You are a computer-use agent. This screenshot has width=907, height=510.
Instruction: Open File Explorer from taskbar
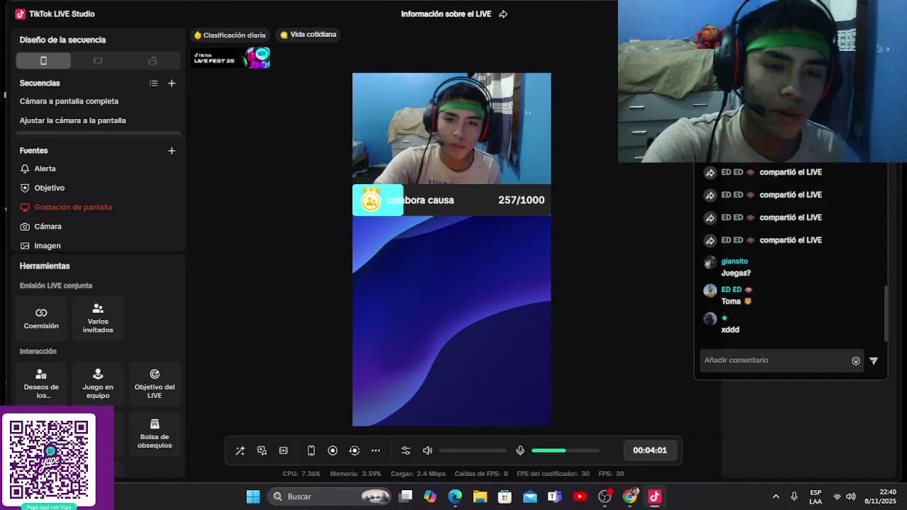[x=480, y=497]
